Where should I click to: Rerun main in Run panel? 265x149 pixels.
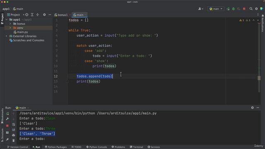[x=7, y=114]
